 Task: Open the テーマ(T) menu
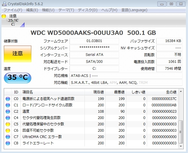tap(66, 10)
